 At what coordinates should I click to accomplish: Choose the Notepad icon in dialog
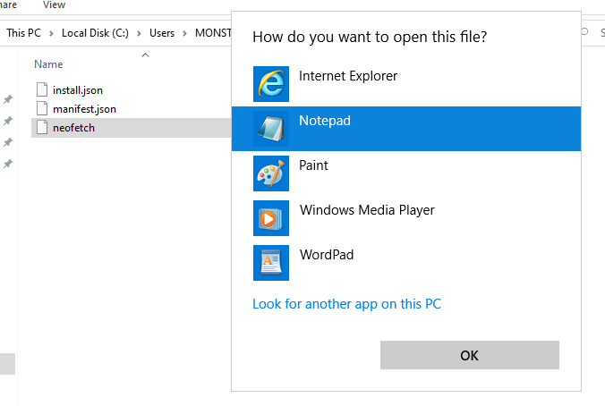pos(271,129)
